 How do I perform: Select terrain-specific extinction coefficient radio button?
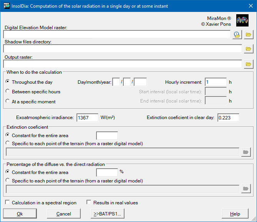(x=8, y=143)
